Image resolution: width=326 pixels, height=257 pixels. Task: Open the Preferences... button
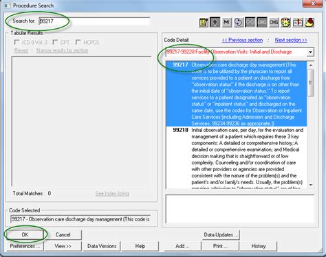pos(25,246)
